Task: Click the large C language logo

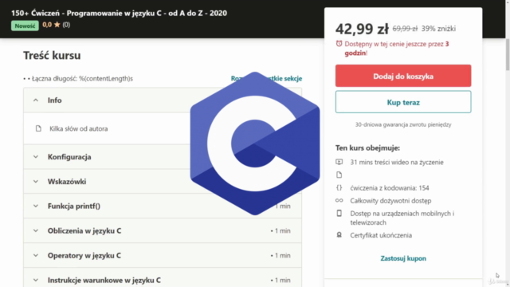Action: (x=255, y=143)
